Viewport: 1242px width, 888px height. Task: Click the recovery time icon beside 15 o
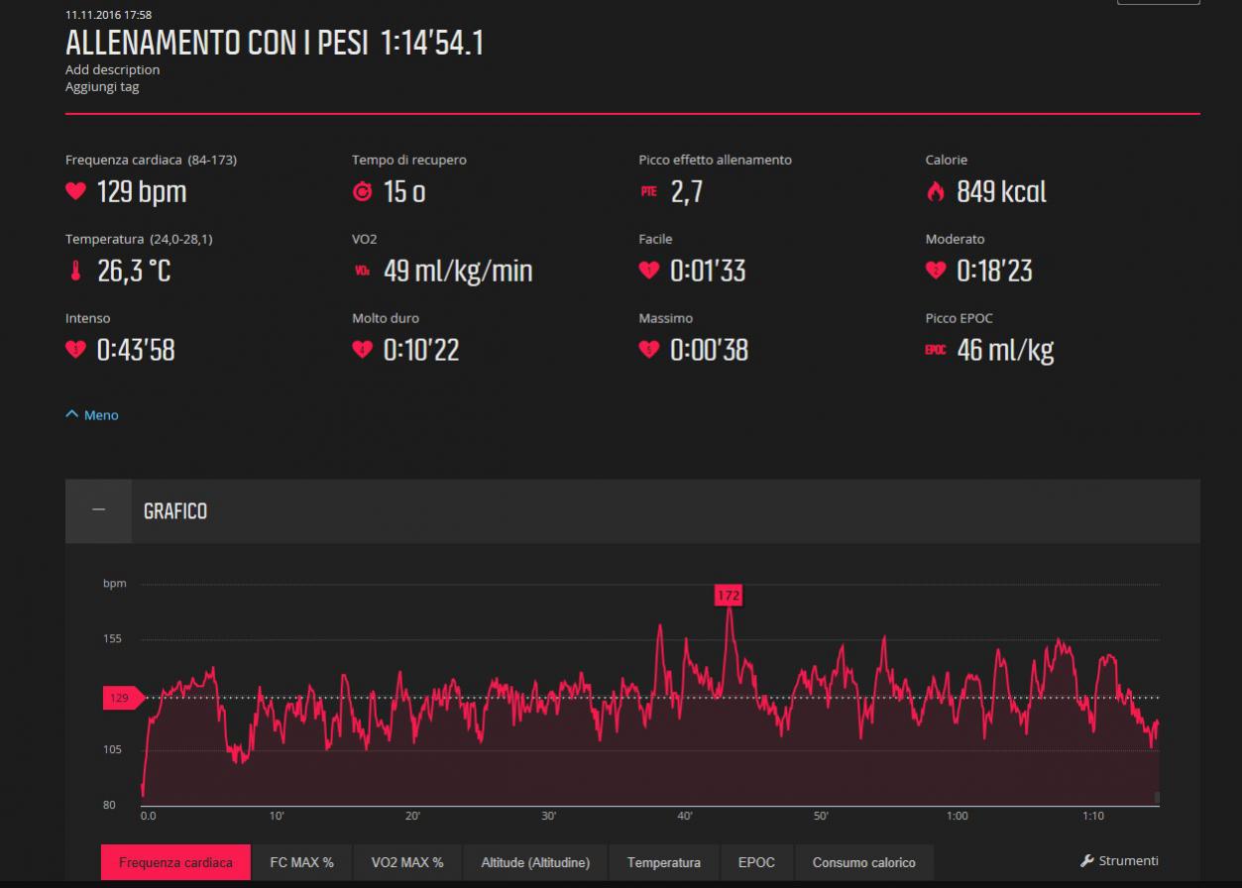(x=362, y=192)
